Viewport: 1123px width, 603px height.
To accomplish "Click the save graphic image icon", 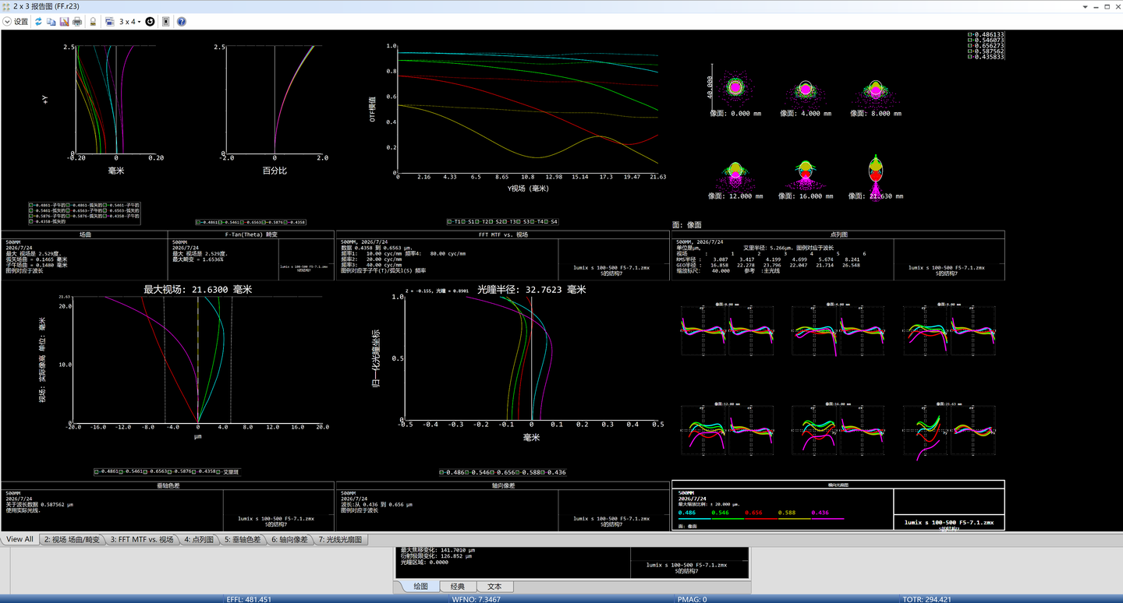I will (x=65, y=22).
